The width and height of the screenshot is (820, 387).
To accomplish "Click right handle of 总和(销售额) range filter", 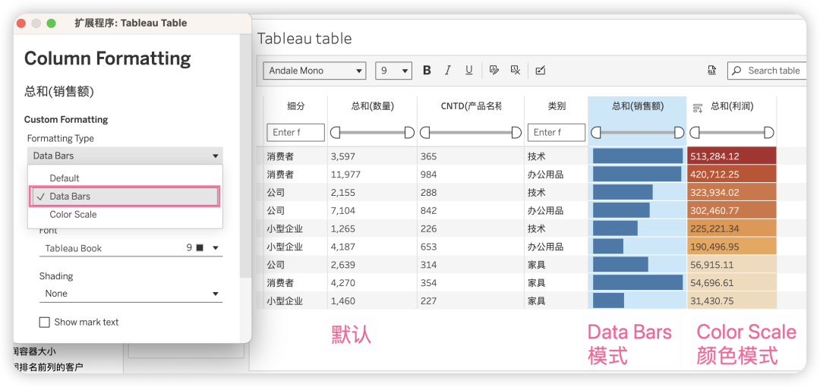I will (680, 133).
